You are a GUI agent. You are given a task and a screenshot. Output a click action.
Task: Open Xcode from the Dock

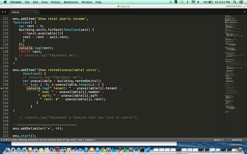pos(148,150)
